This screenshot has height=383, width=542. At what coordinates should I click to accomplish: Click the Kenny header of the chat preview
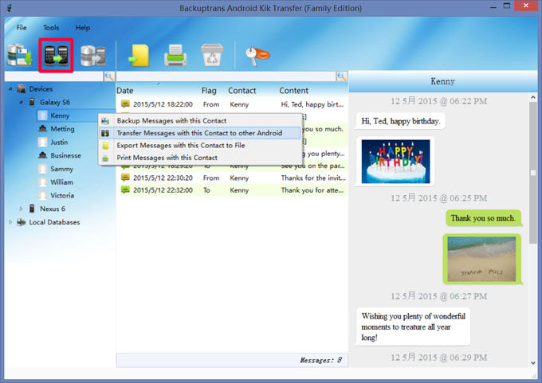pyautogui.click(x=443, y=81)
